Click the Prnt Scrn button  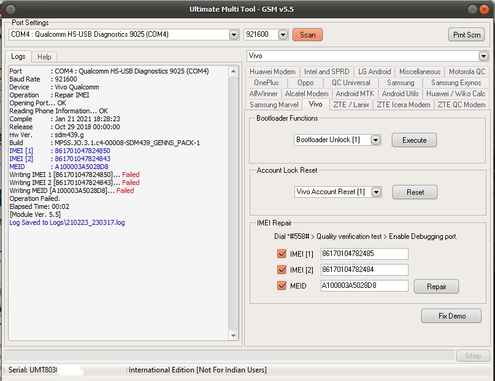(x=467, y=35)
